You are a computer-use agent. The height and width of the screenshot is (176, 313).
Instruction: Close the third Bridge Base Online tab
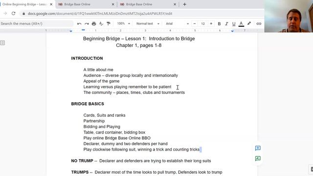pos(175,4)
